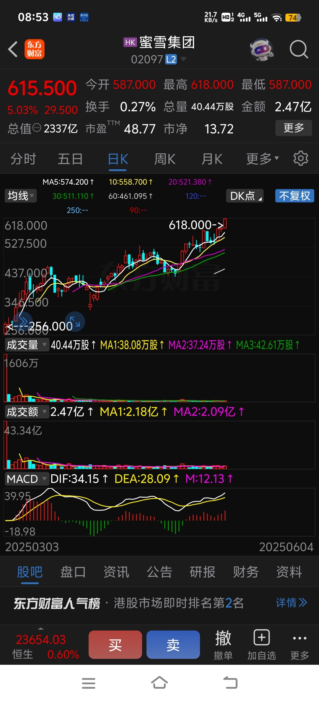
Task: Tap the Android menu navigation icon
Action: (89, 683)
